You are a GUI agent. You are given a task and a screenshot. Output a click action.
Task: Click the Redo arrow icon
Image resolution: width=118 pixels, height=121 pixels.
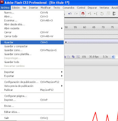76,14
